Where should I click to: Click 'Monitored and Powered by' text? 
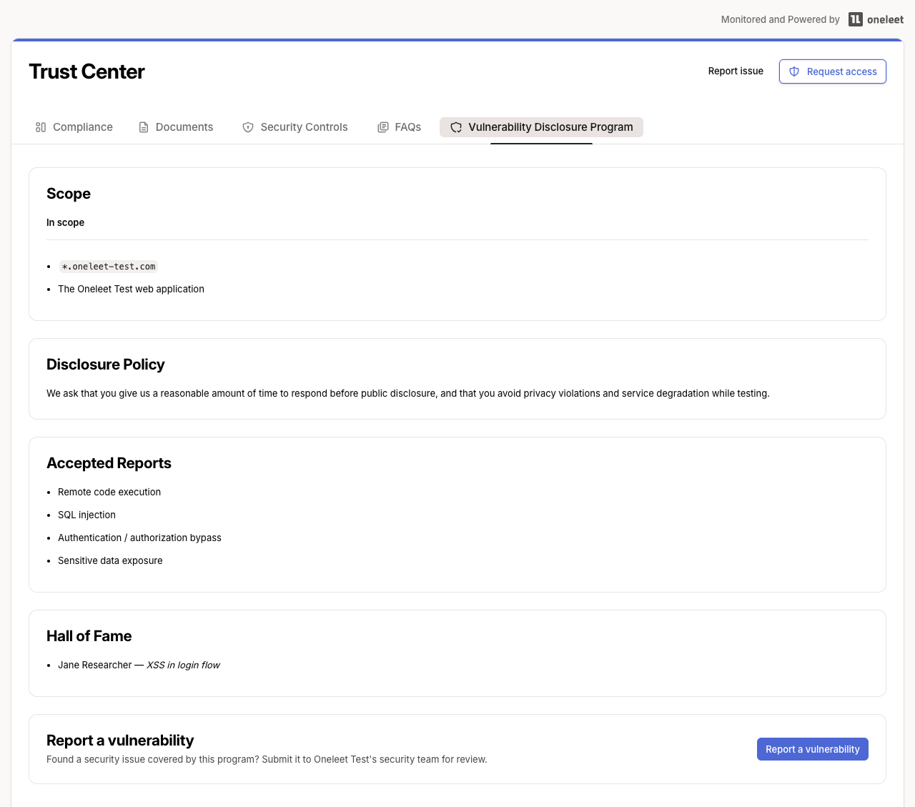coord(780,19)
